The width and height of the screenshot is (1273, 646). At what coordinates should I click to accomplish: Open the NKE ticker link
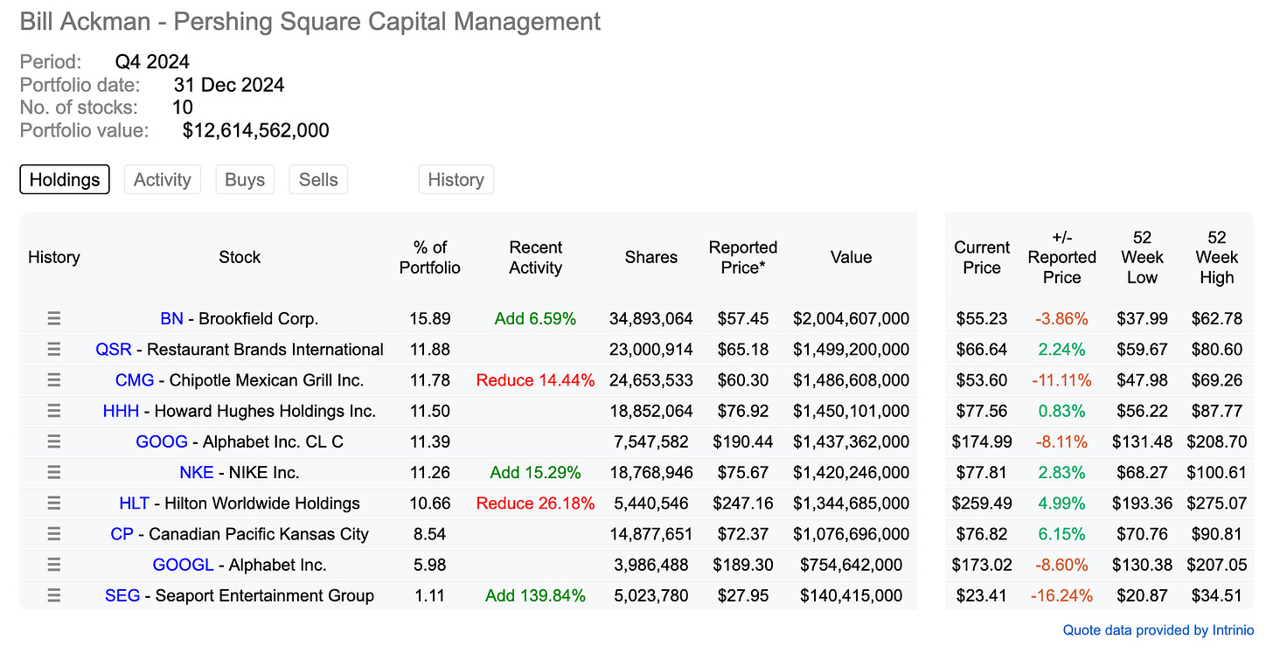coord(197,472)
